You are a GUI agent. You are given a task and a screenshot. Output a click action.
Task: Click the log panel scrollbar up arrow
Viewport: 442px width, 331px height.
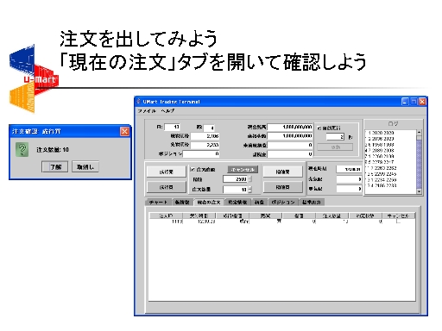(x=419, y=132)
